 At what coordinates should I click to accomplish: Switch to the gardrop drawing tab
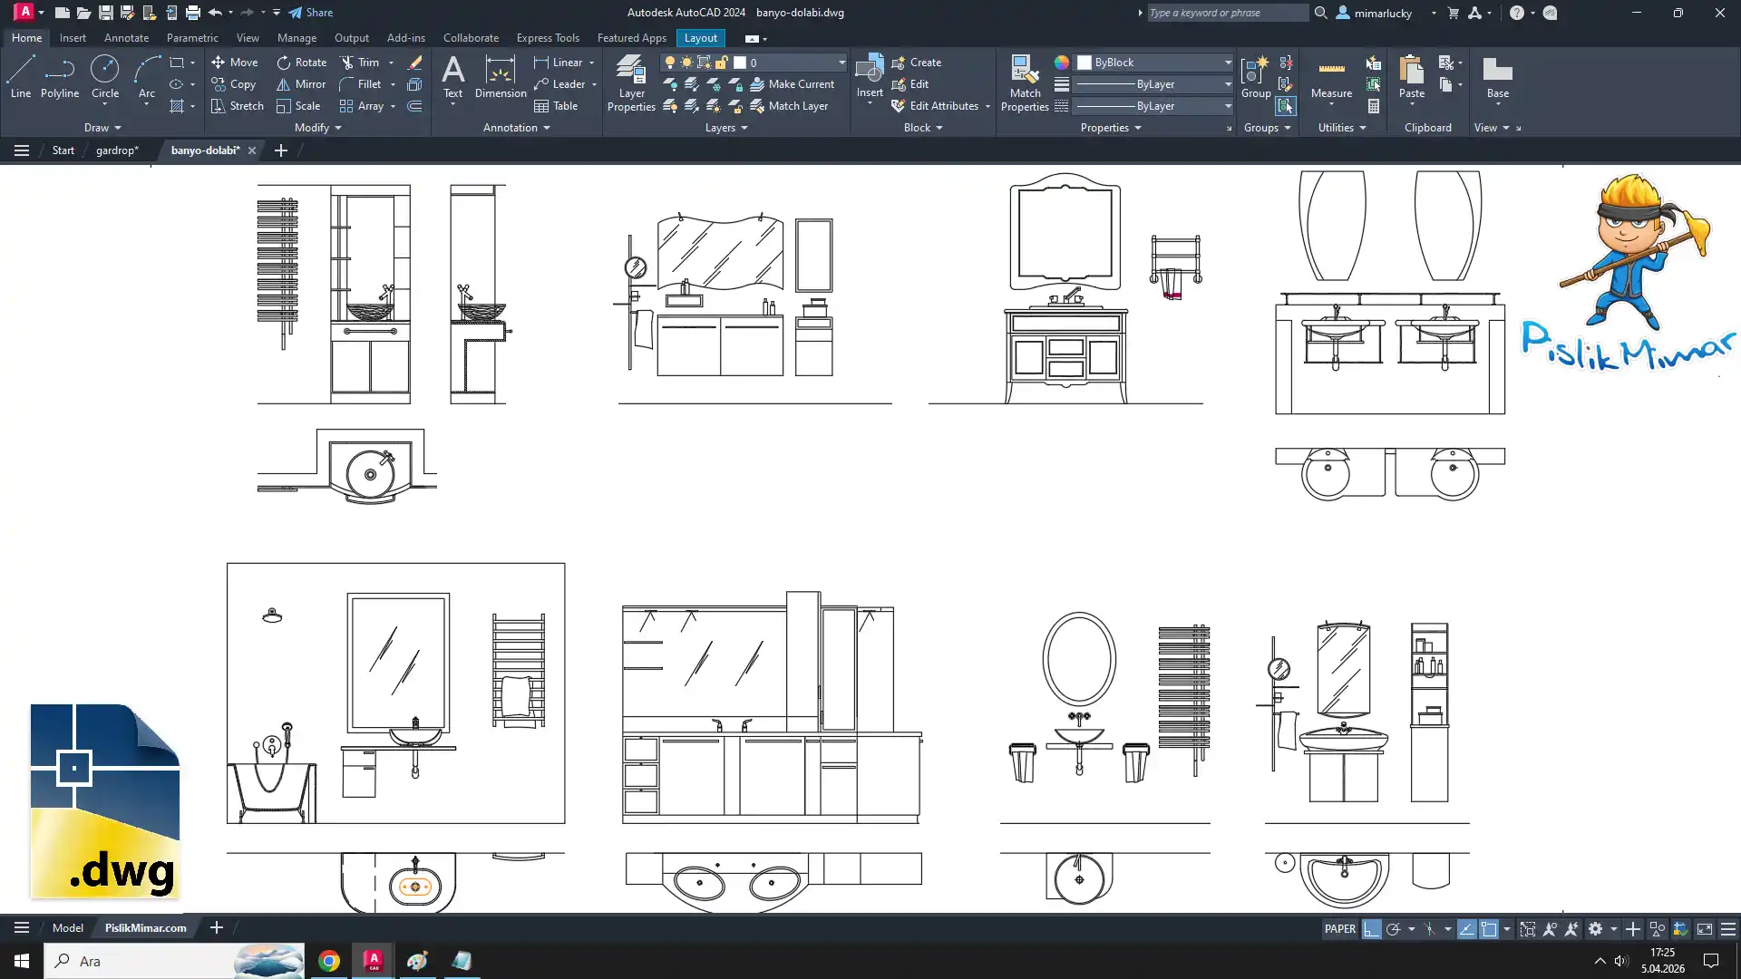[117, 150]
